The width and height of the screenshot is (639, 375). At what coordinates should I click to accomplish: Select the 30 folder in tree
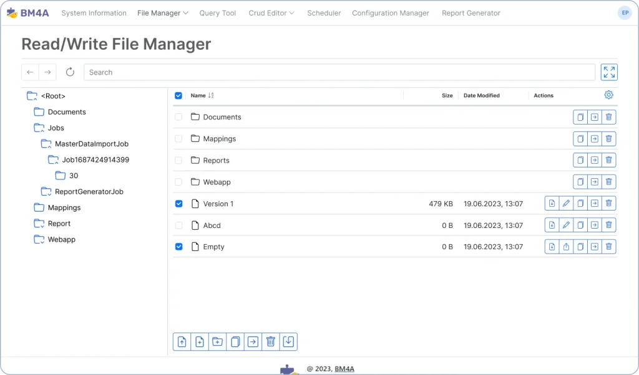click(67, 175)
